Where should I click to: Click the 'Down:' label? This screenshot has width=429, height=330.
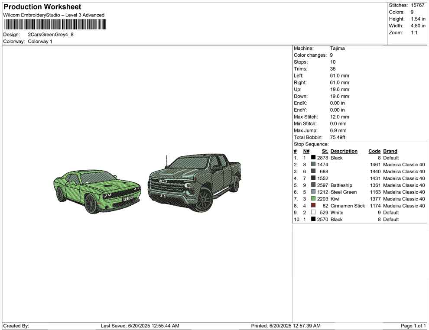pyautogui.click(x=301, y=96)
